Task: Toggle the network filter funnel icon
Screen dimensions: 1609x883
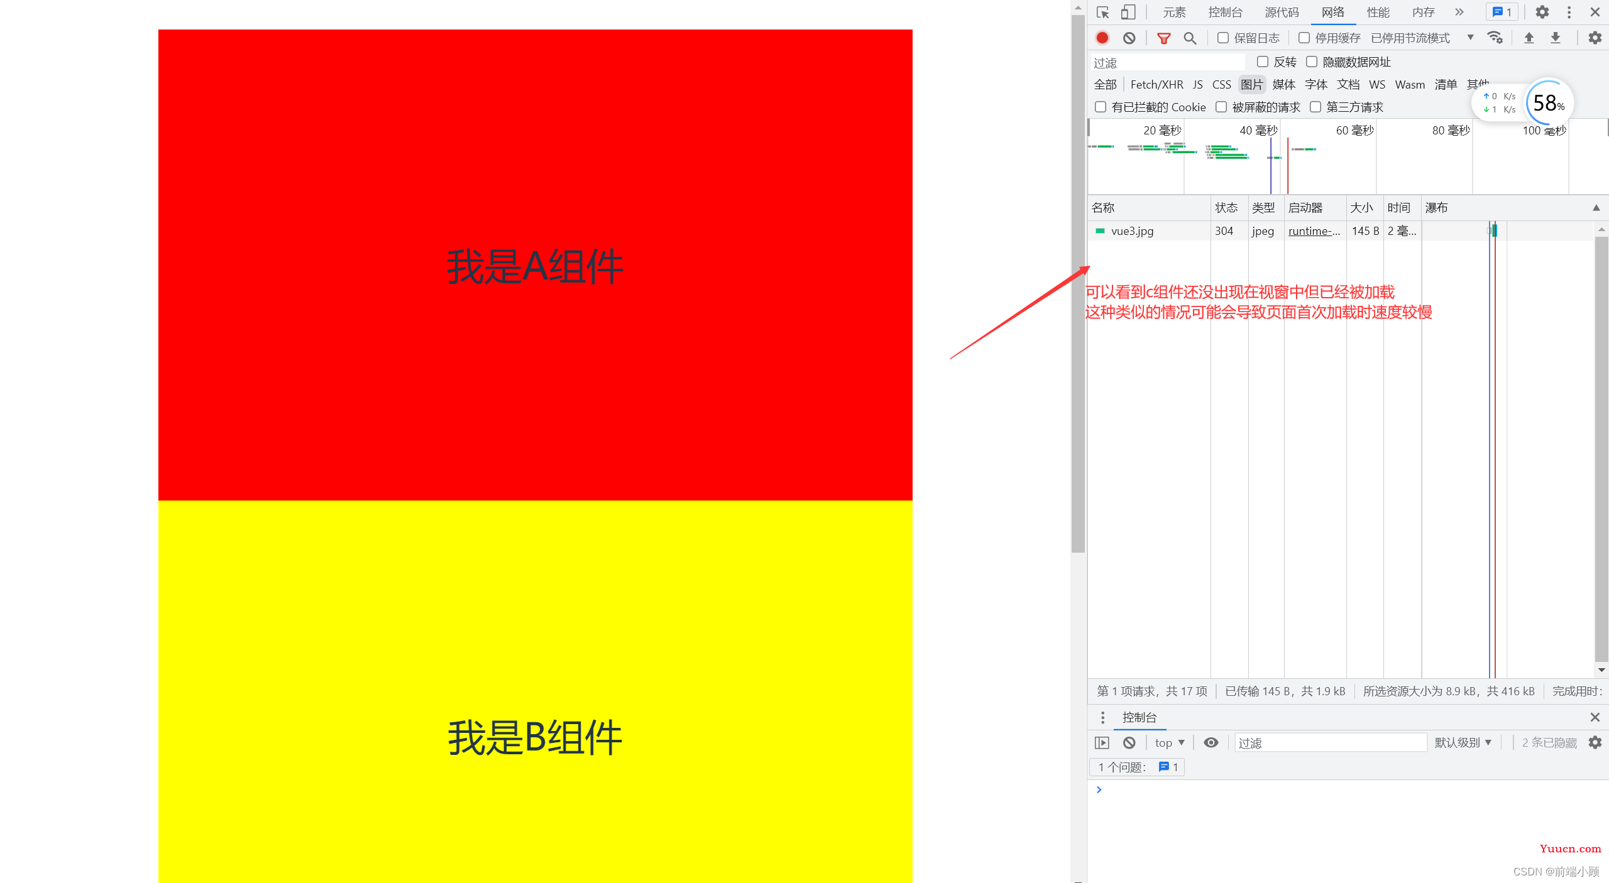Action: [x=1163, y=38]
